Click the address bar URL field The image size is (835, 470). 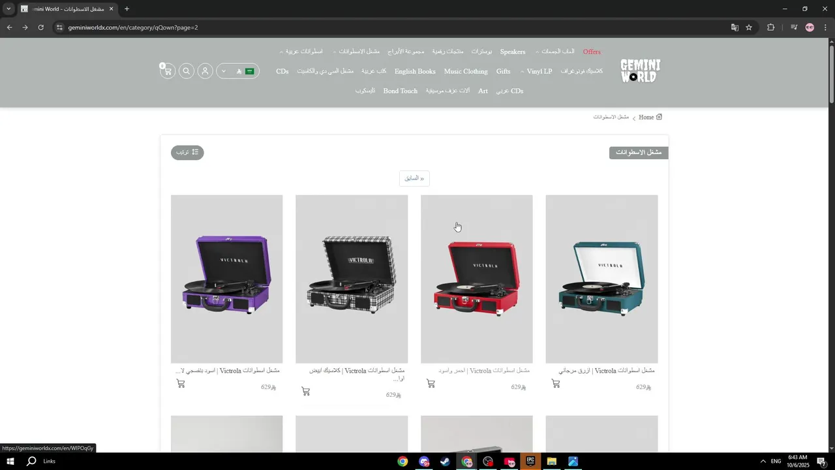[391, 27]
